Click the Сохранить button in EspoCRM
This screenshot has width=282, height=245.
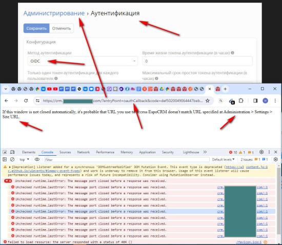pyautogui.click(x=36, y=28)
